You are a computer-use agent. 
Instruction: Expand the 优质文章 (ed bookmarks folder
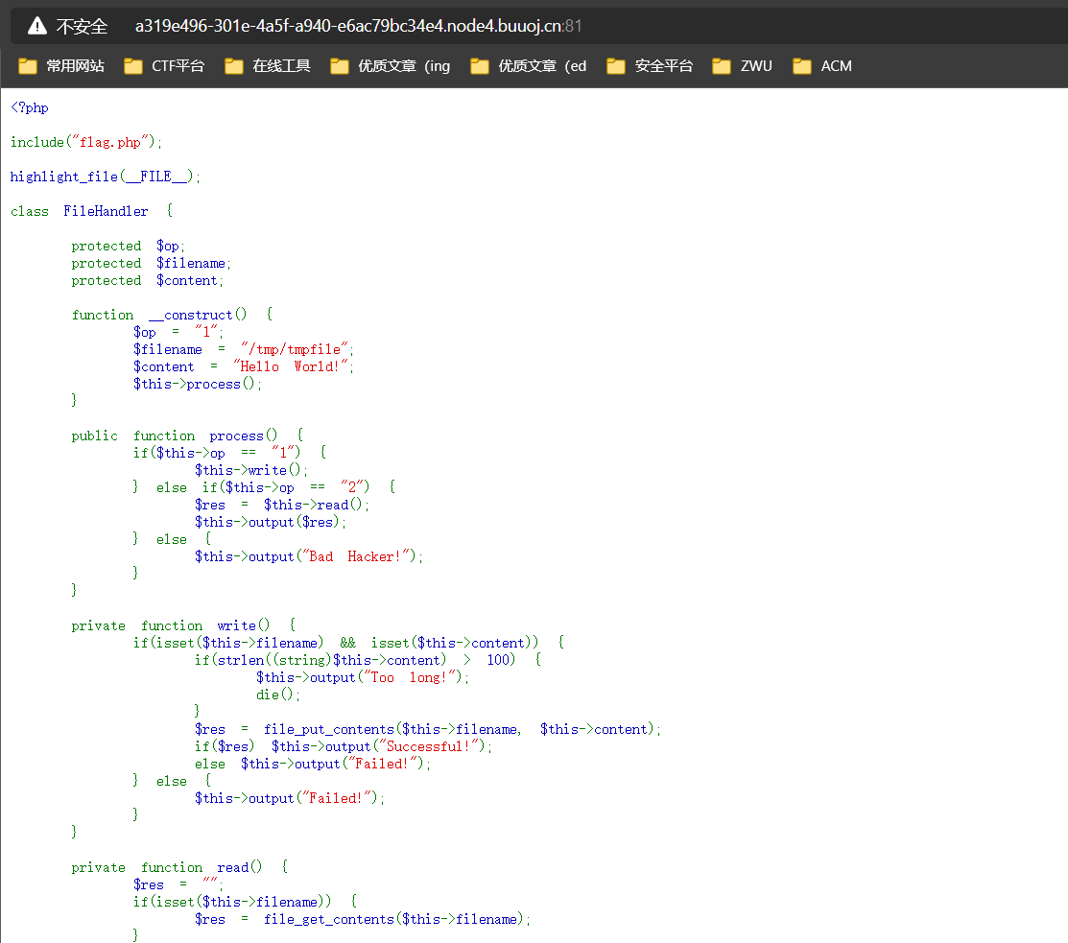(x=529, y=66)
